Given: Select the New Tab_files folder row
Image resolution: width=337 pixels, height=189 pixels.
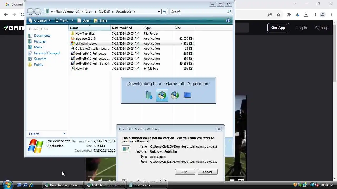Looking at the screenshot, I should (132, 34).
